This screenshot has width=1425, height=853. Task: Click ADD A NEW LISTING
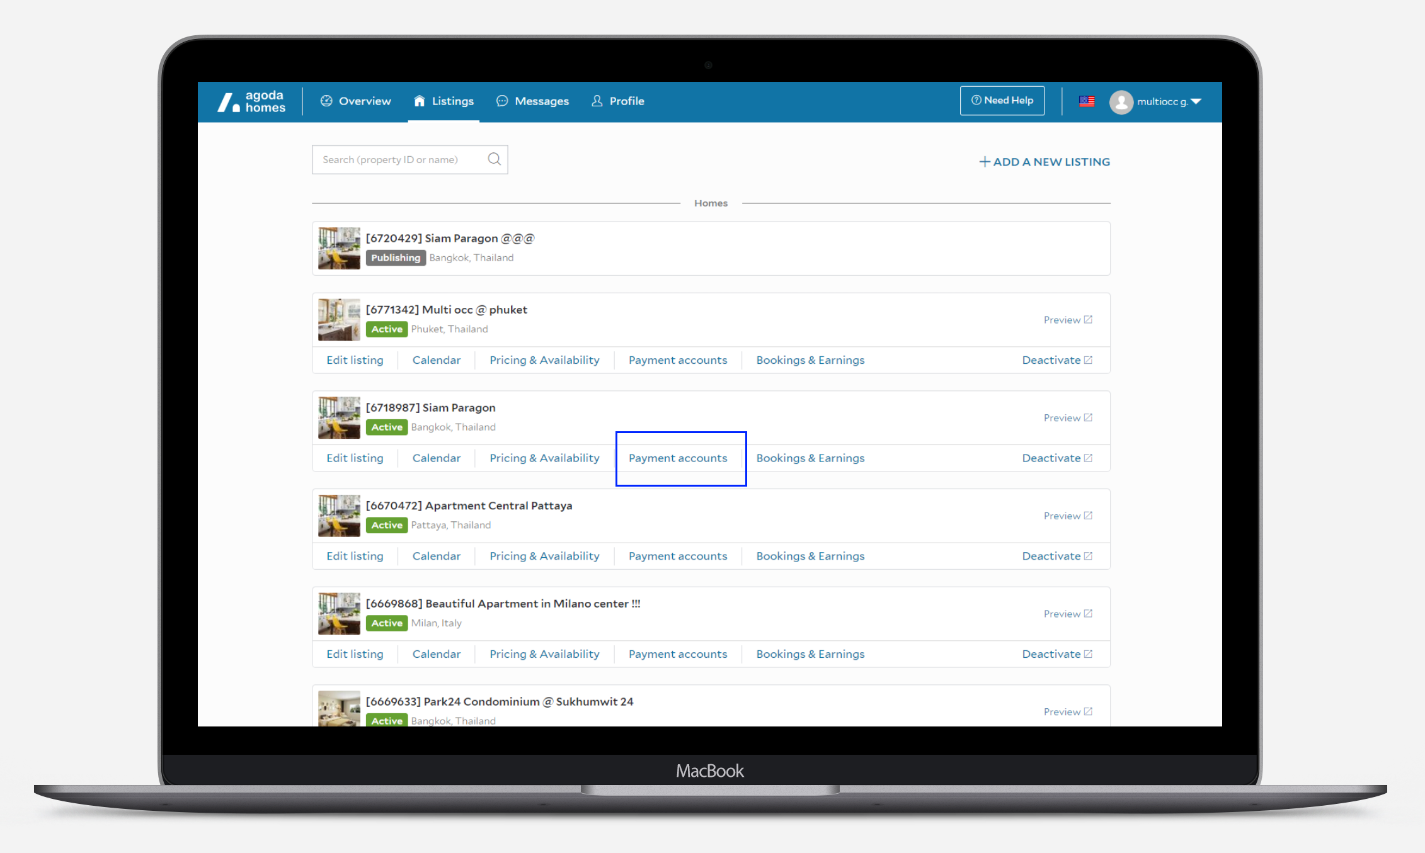1044,162
